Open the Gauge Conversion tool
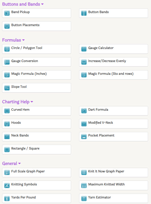Viewport: 151px width, 204px height. 36,62
